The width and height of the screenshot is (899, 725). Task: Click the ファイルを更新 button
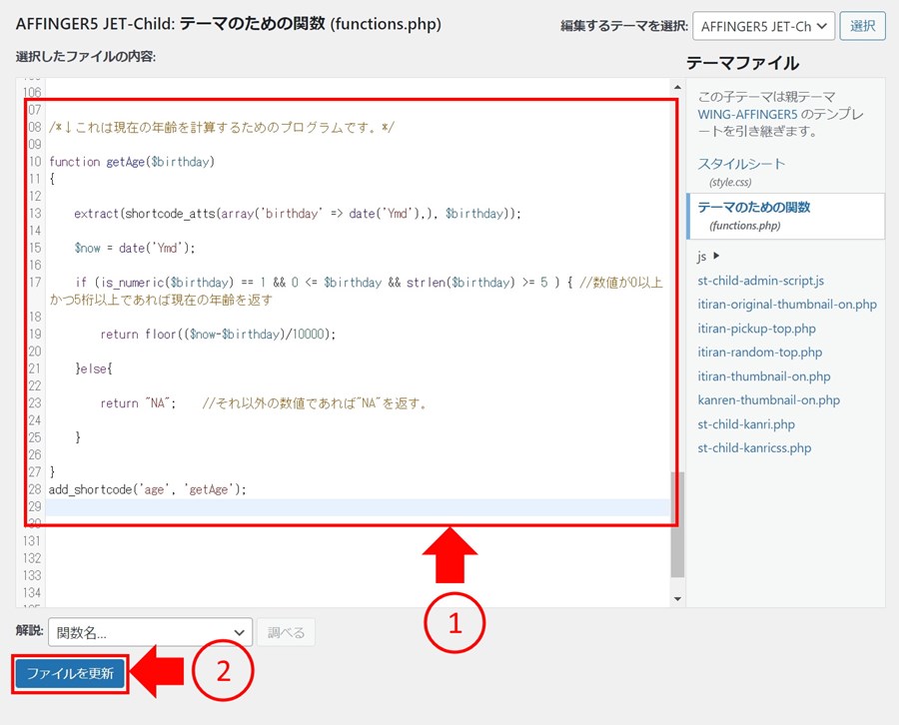pos(70,674)
